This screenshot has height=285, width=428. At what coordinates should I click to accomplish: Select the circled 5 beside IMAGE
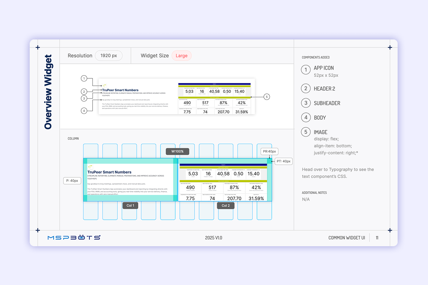pos(306,132)
